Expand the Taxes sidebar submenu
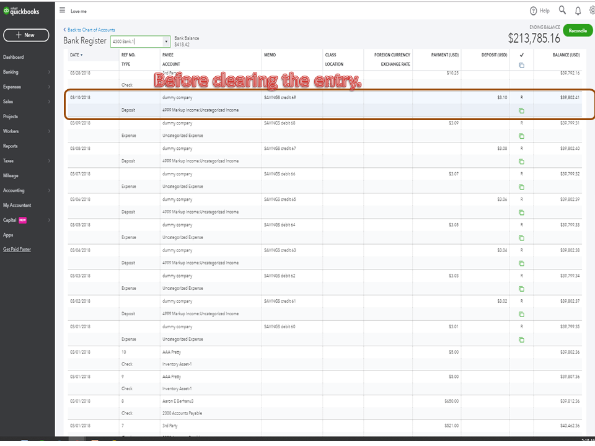This screenshot has height=446, width=595. click(x=49, y=160)
